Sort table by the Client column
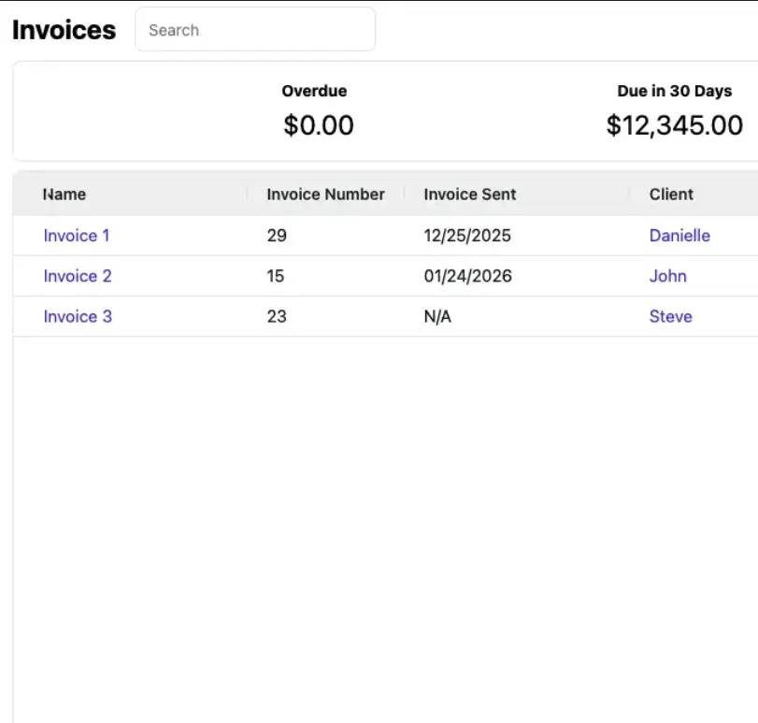 click(671, 194)
